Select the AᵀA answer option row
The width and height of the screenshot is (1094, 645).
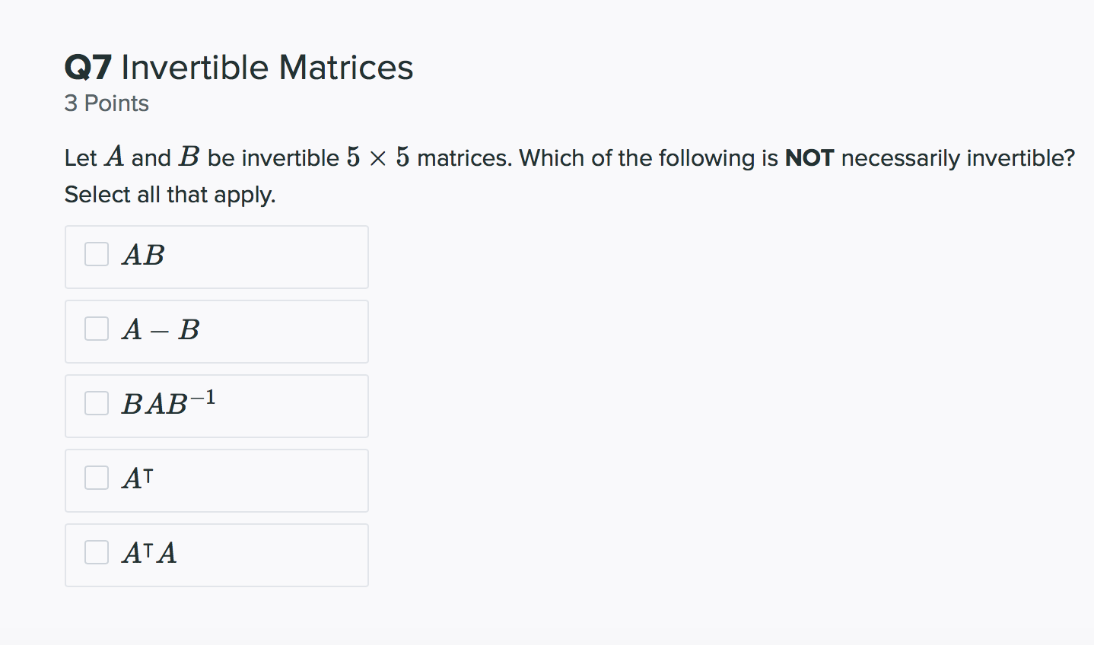pyautogui.click(x=216, y=554)
